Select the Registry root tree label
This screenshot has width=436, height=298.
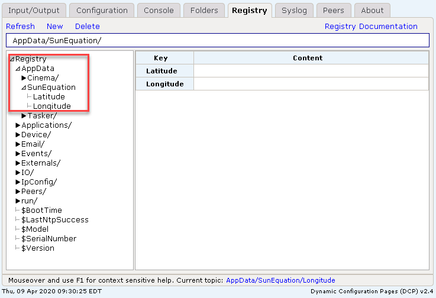31,59
